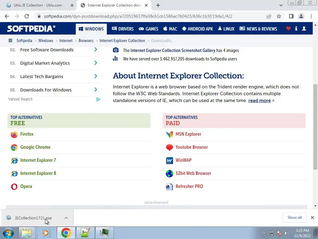Click the volume icon in system tray
The width and height of the screenshot is (318, 239).
[x=287, y=233]
